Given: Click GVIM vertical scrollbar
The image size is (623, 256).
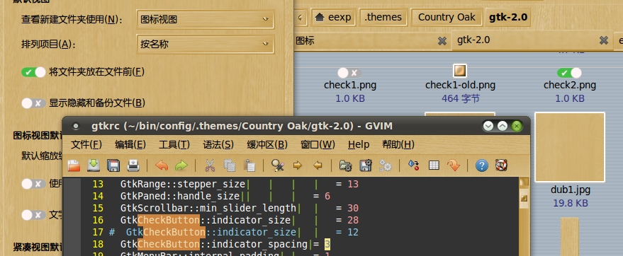Looking at the screenshot, I should click(x=524, y=216).
